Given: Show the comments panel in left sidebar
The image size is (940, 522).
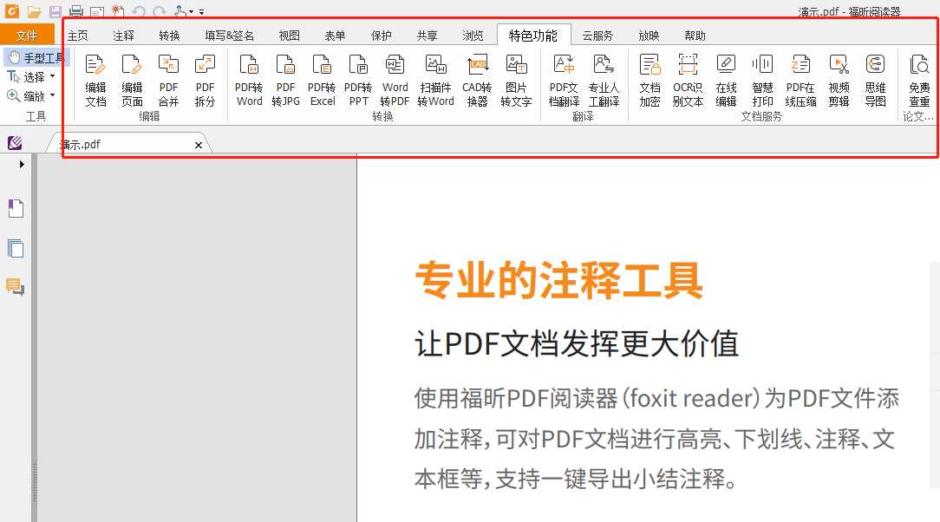Looking at the screenshot, I should [16, 287].
